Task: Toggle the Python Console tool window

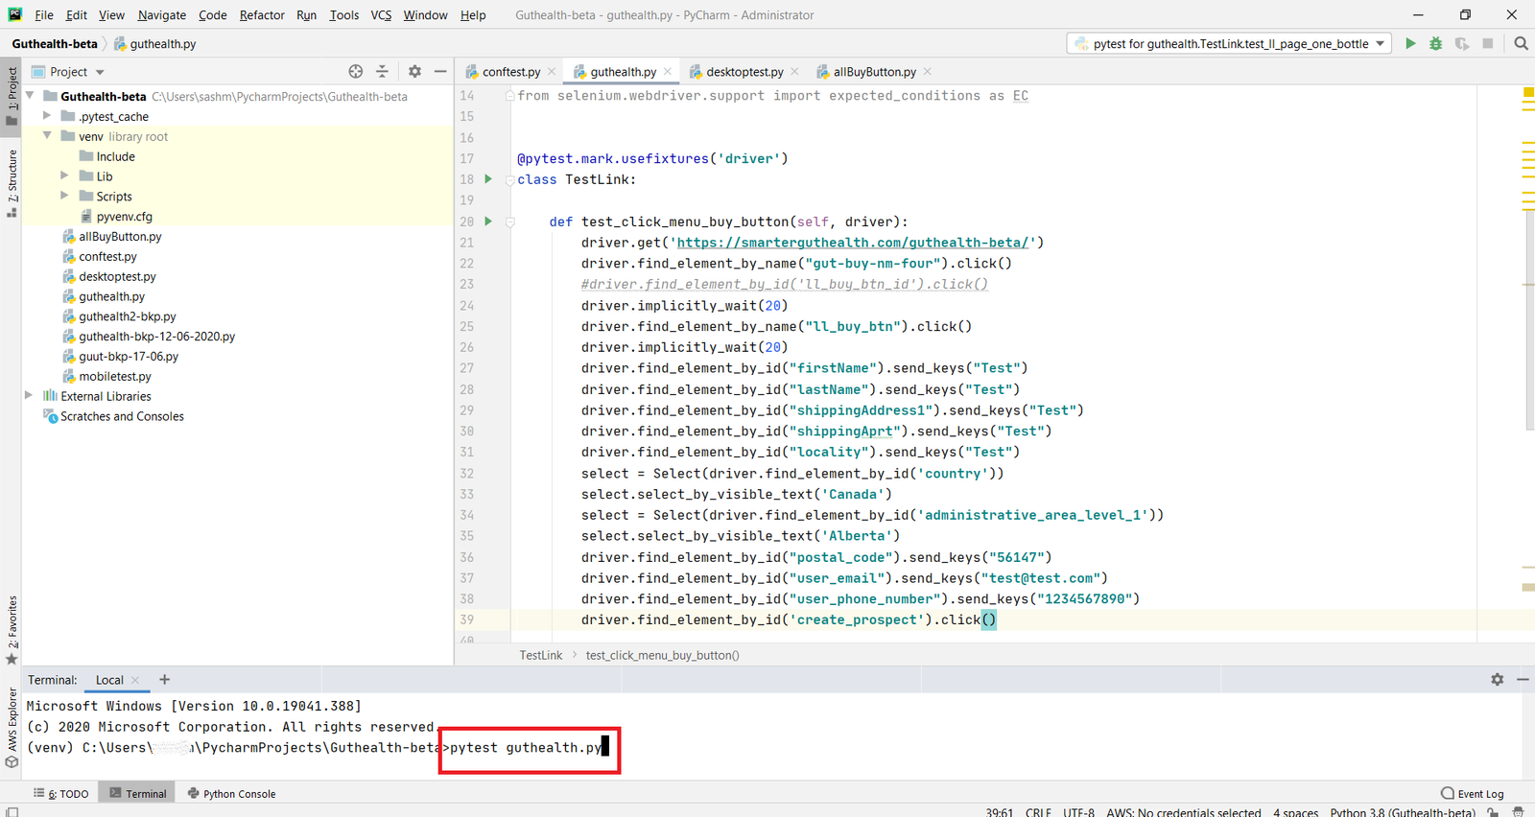Action: [231, 794]
